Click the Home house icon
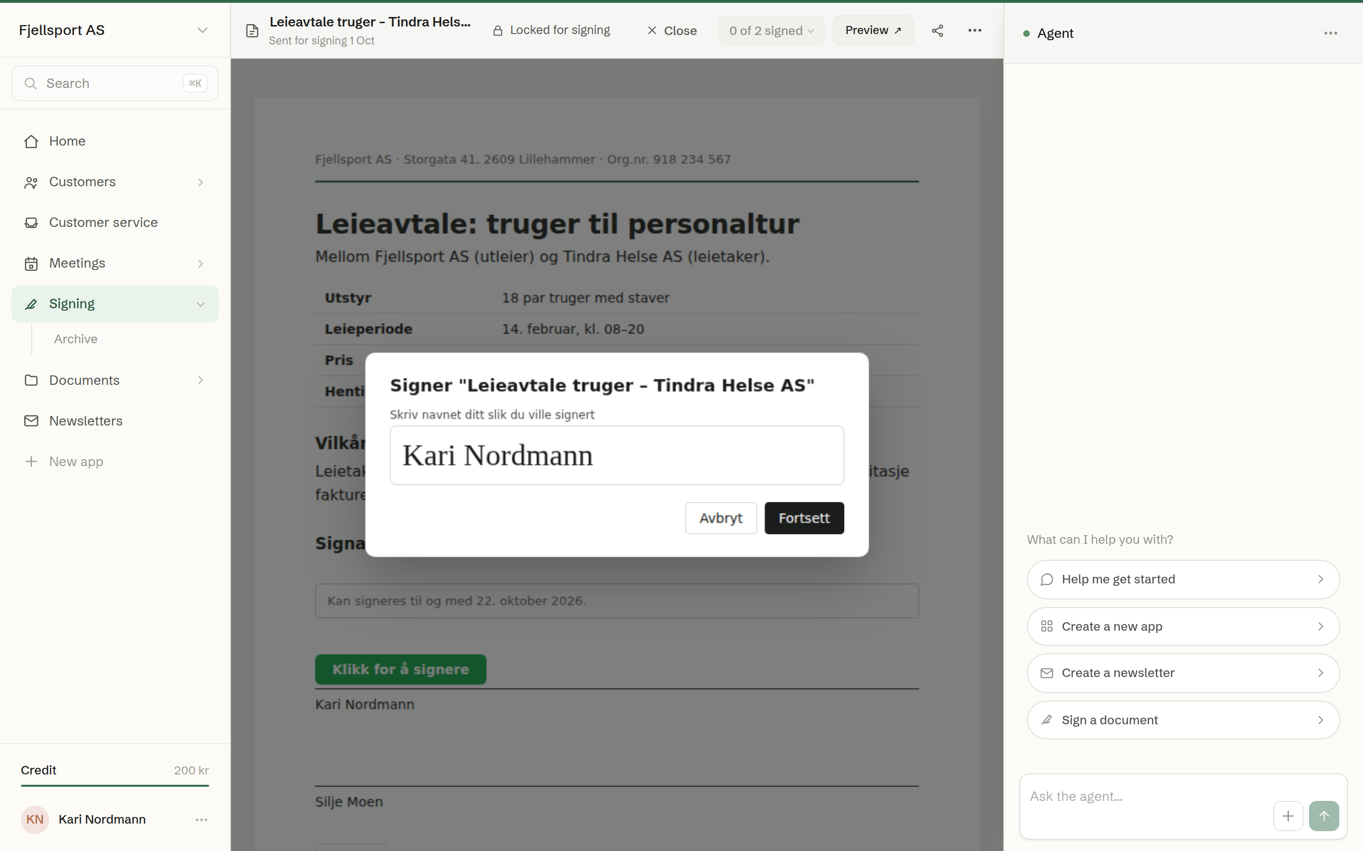This screenshot has width=1363, height=851. pos(31,141)
